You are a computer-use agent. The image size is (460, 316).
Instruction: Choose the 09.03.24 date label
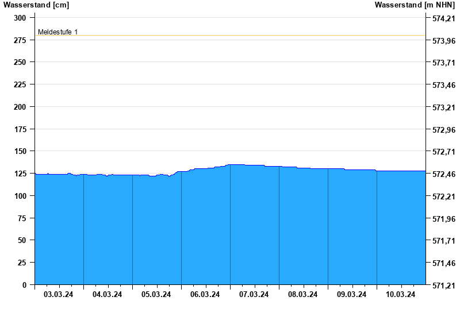[x=352, y=295]
